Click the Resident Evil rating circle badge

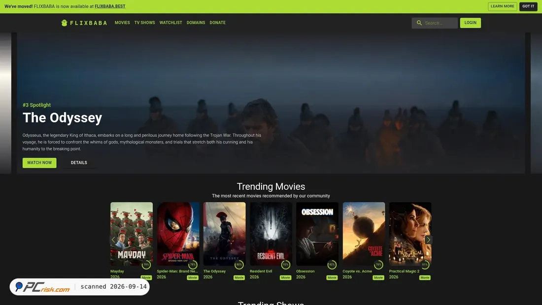pyautogui.click(x=285, y=265)
